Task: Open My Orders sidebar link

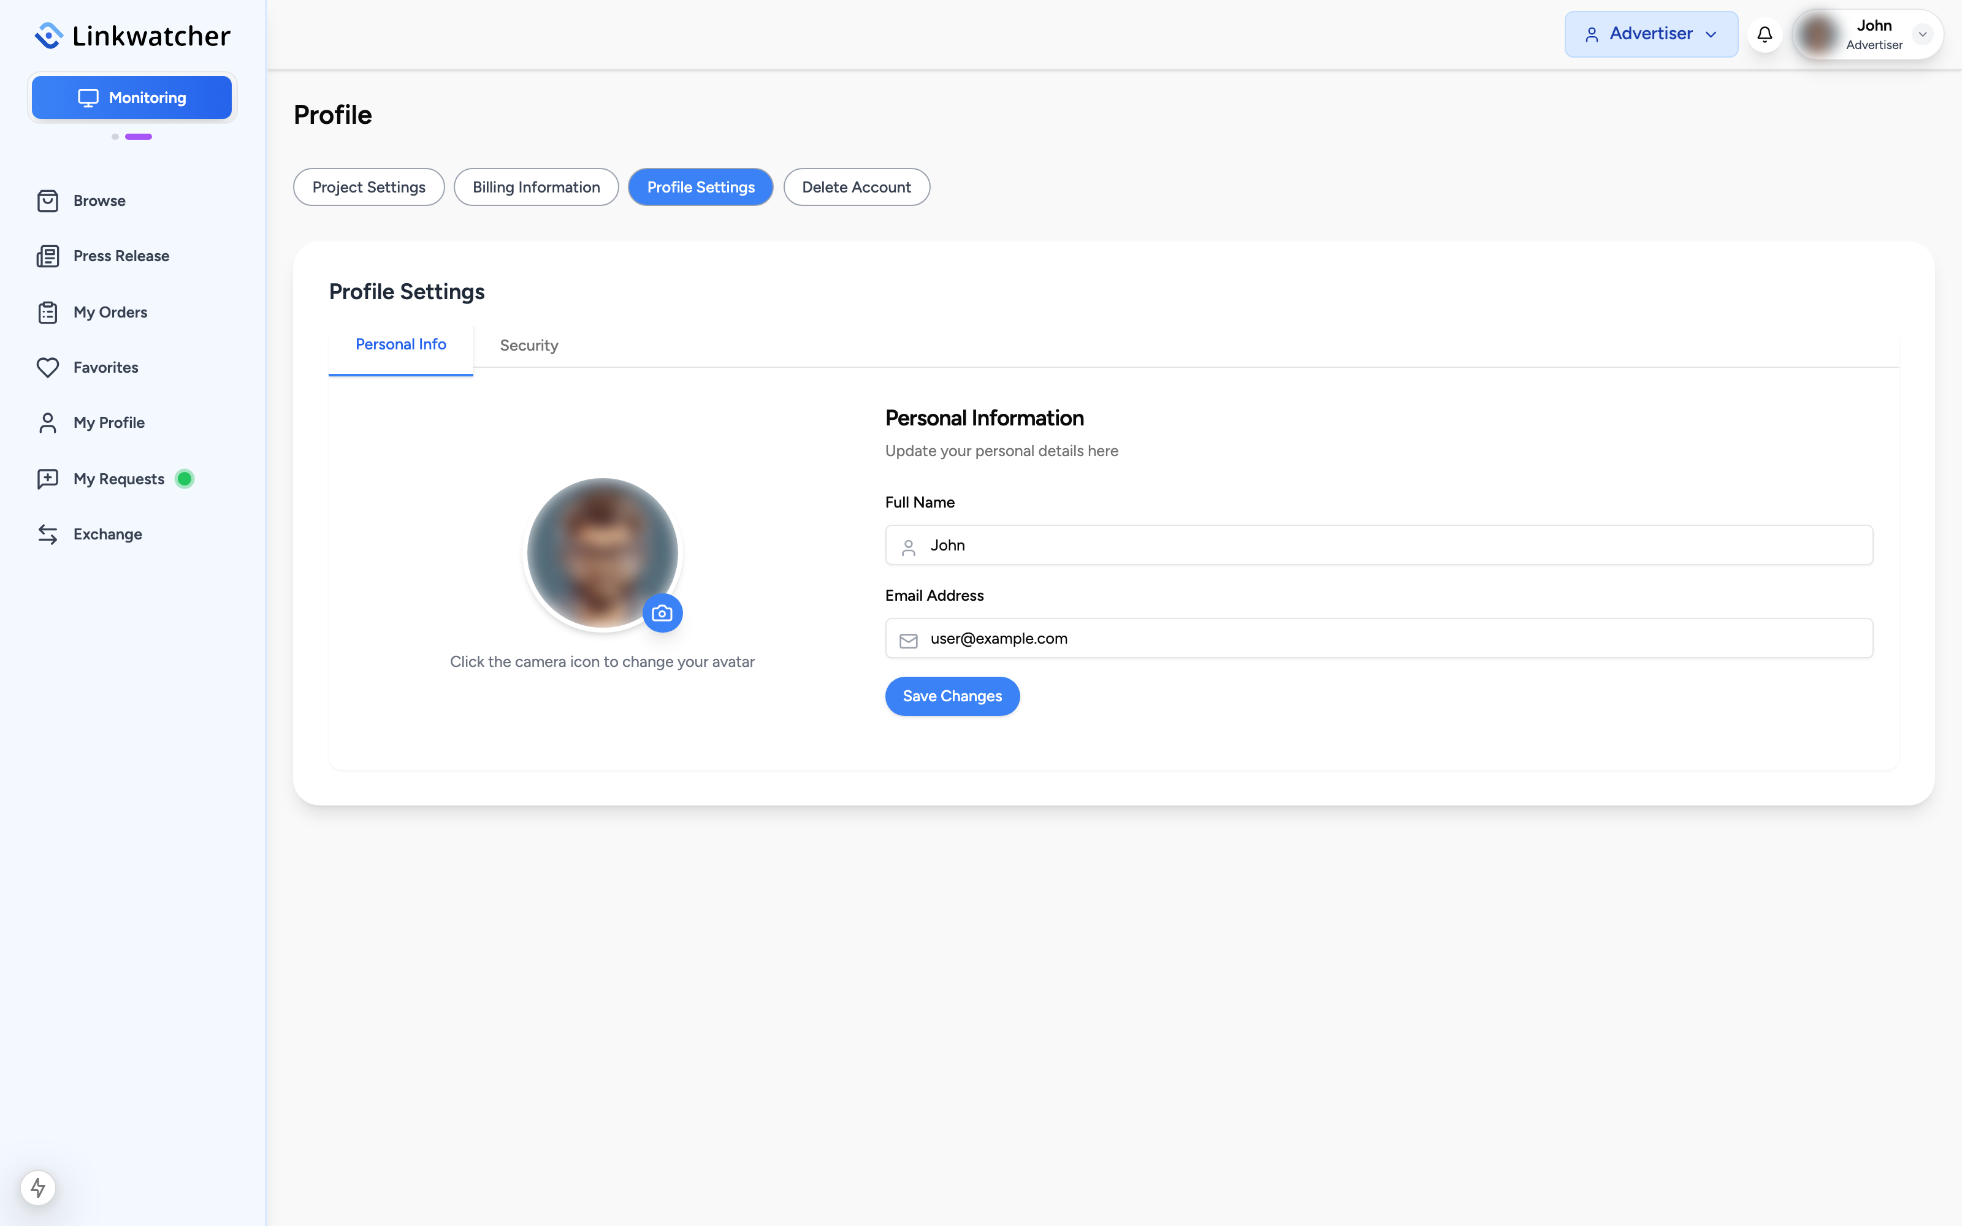Action: point(110,312)
